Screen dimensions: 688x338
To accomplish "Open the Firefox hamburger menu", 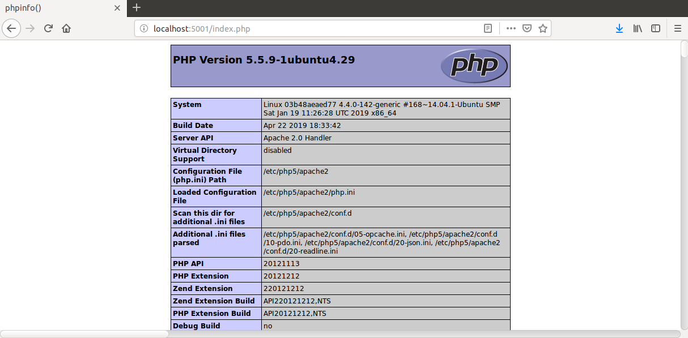I will [x=677, y=28].
